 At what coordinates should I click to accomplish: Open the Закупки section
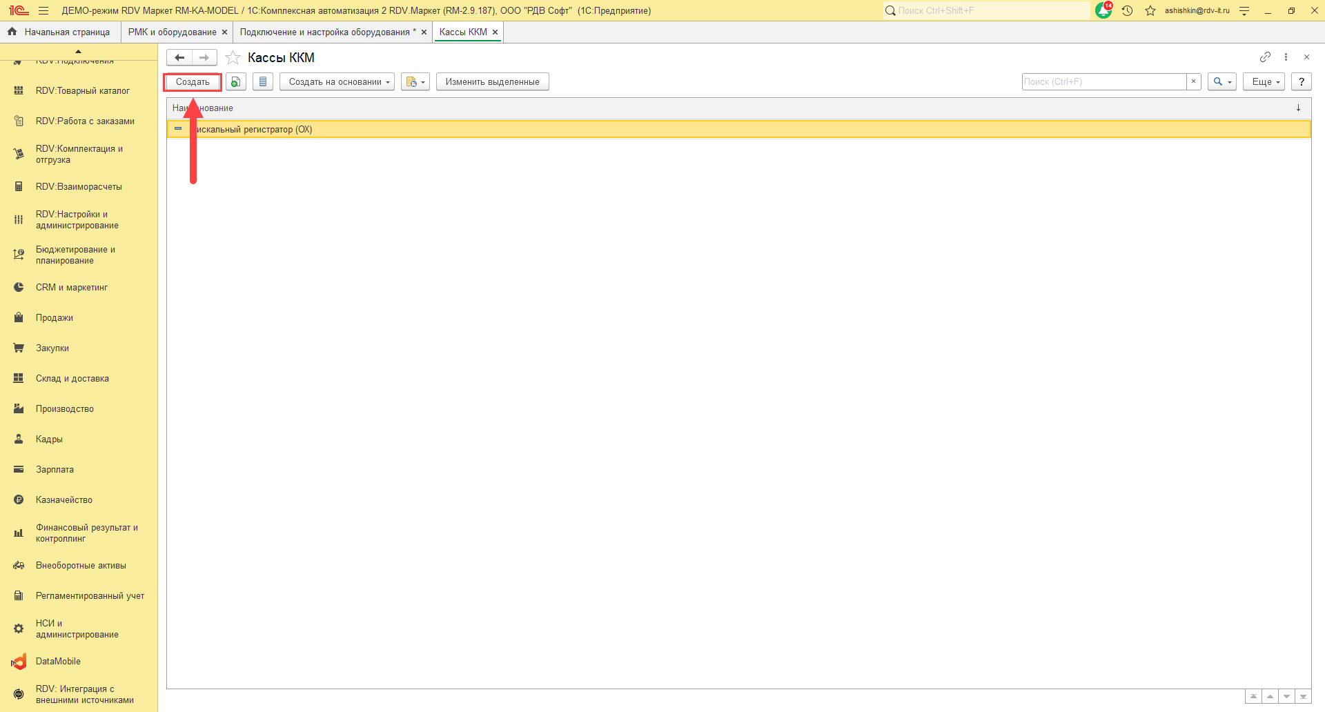pyautogui.click(x=79, y=348)
